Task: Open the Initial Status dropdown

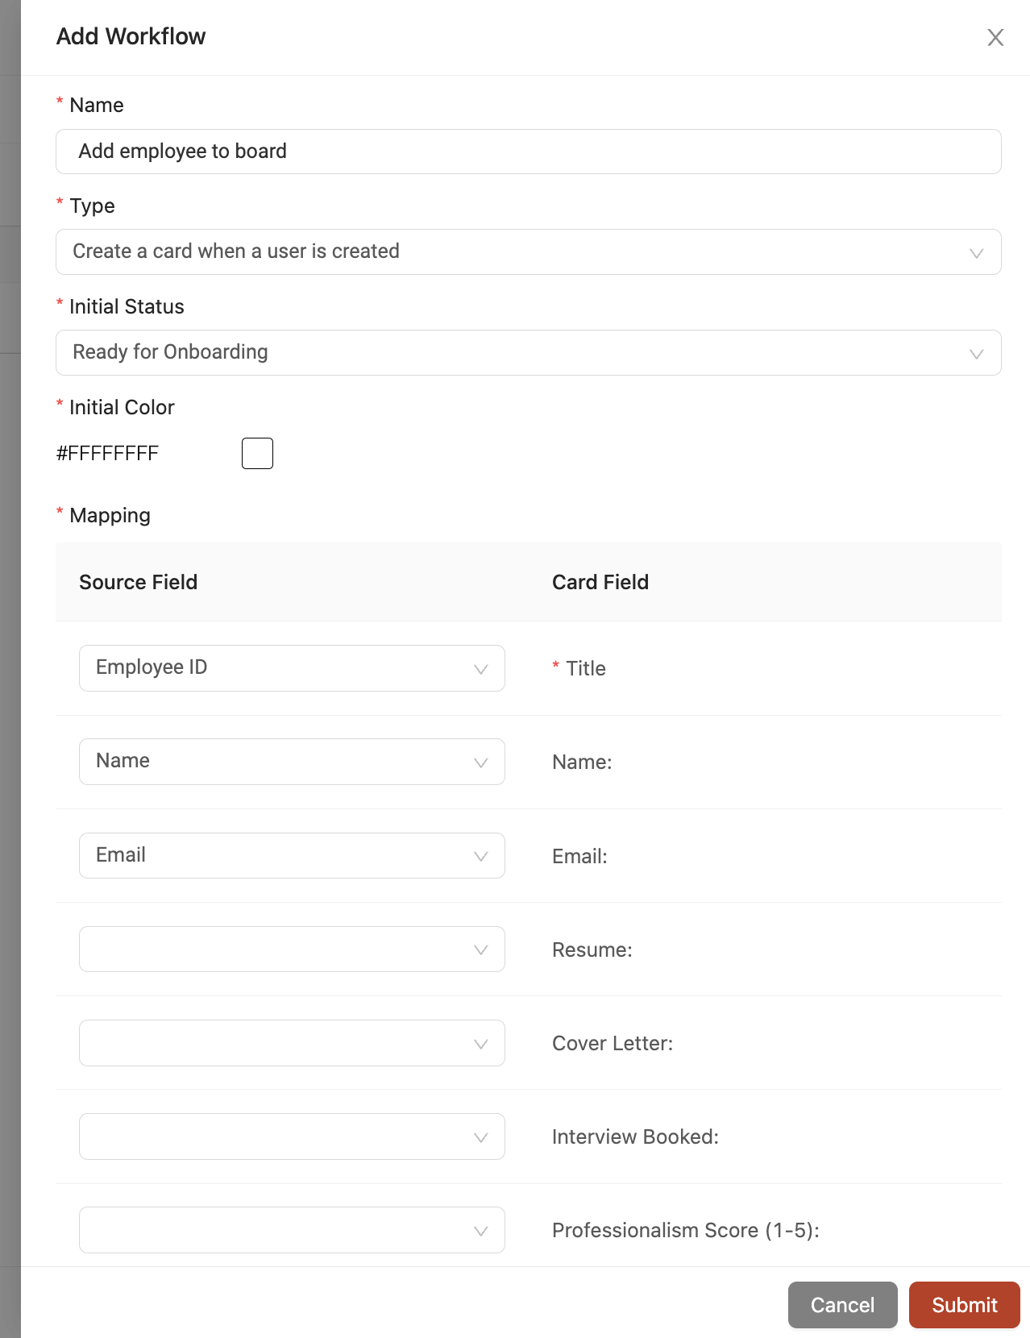Action: tap(529, 352)
